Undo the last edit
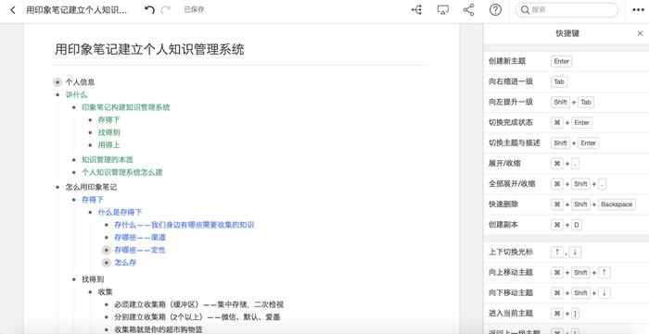649x334 pixels. (x=149, y=10)
